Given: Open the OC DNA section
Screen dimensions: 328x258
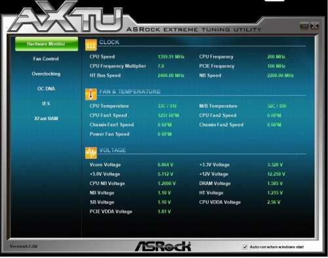Looking at the screenshot, I should tap(46, 89).
